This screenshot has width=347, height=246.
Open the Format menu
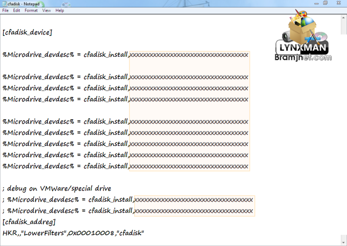tap(31, 10)
